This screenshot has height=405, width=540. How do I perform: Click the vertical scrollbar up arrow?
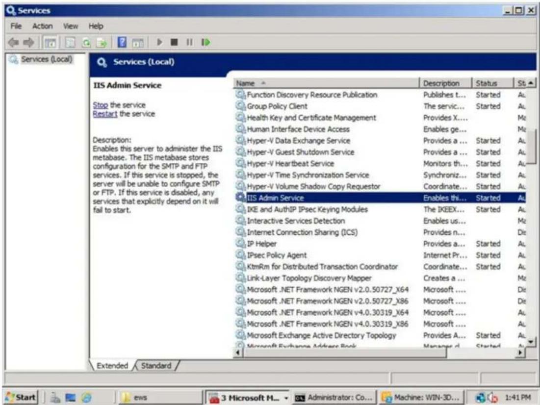point(531,83)
